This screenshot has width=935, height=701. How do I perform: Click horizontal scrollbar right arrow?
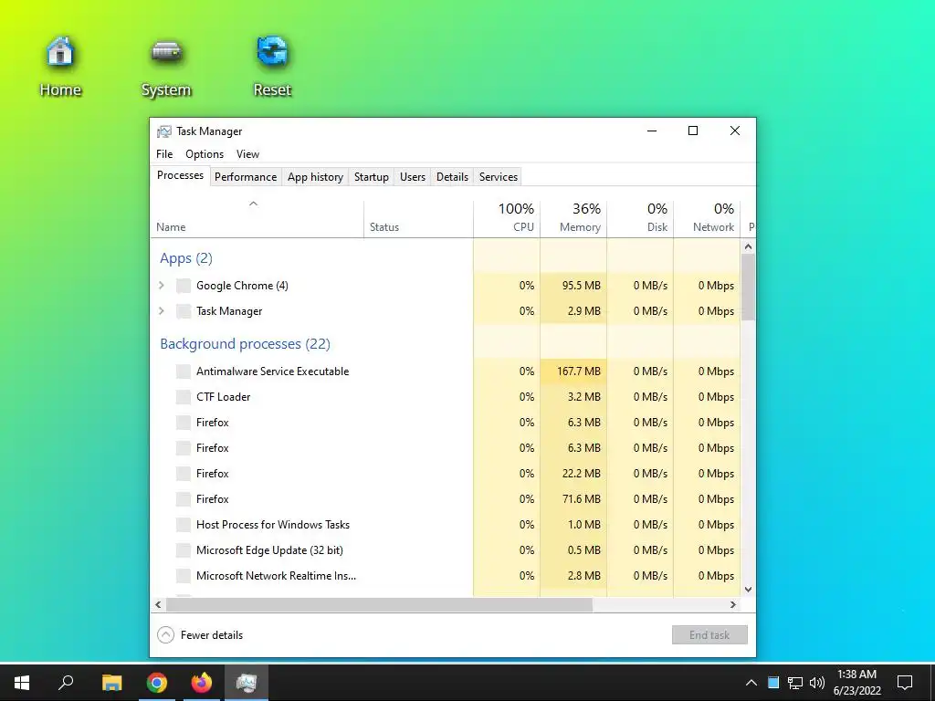733,604
